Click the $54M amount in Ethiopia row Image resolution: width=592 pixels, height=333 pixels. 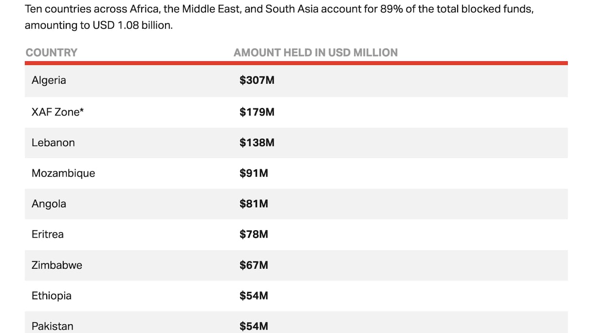pos(254,296)
